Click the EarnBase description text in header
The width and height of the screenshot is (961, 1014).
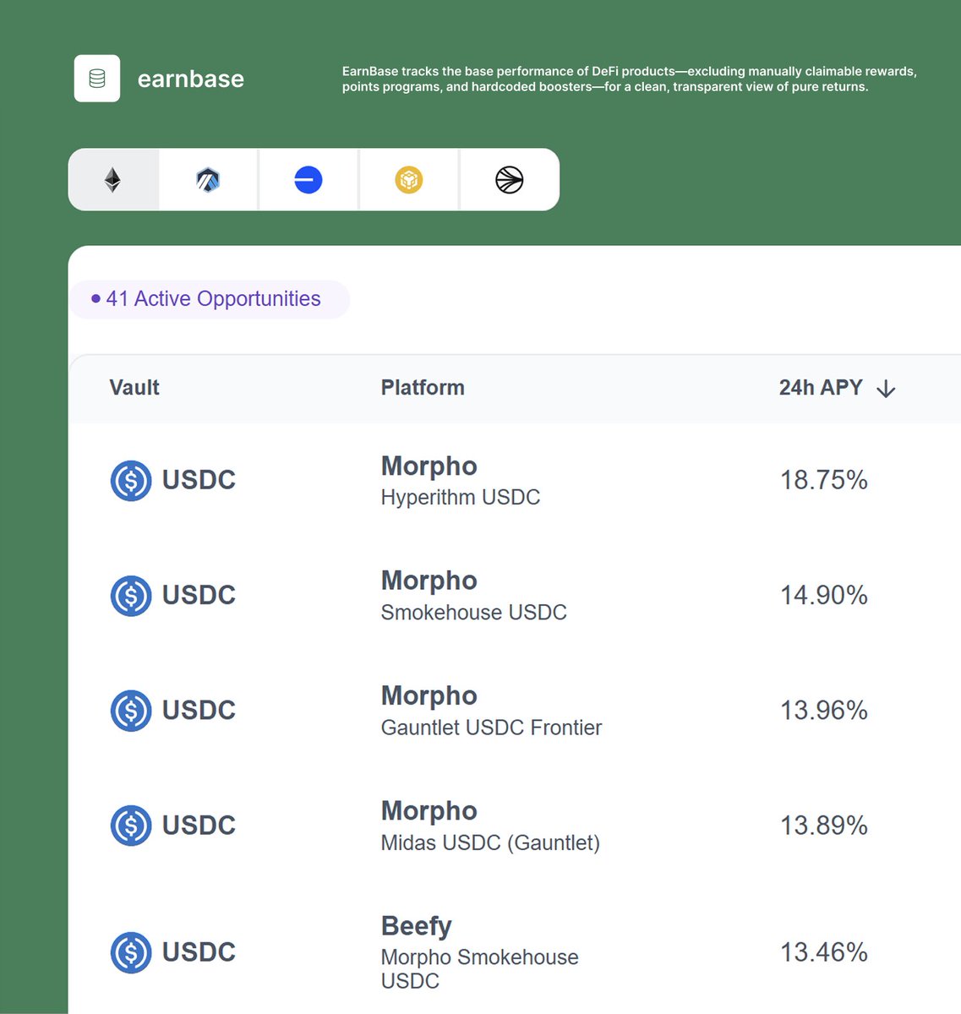630,79
